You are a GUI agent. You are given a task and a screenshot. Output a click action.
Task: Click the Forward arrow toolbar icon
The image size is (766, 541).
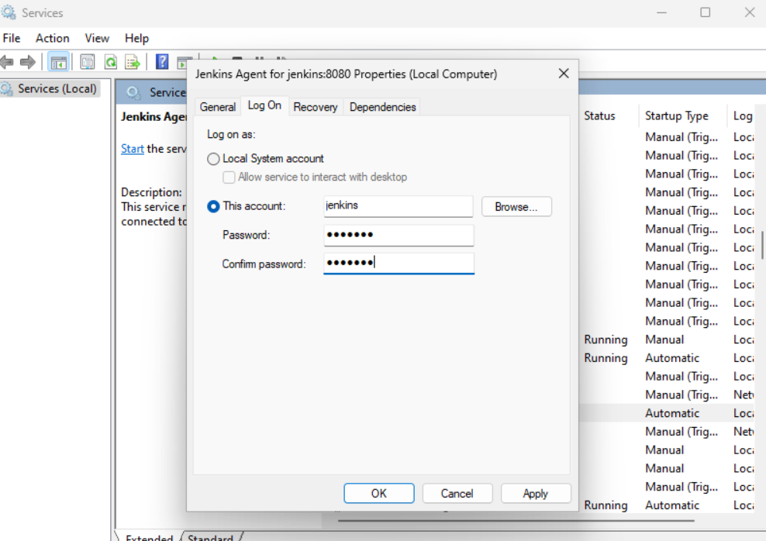(28, 62)
